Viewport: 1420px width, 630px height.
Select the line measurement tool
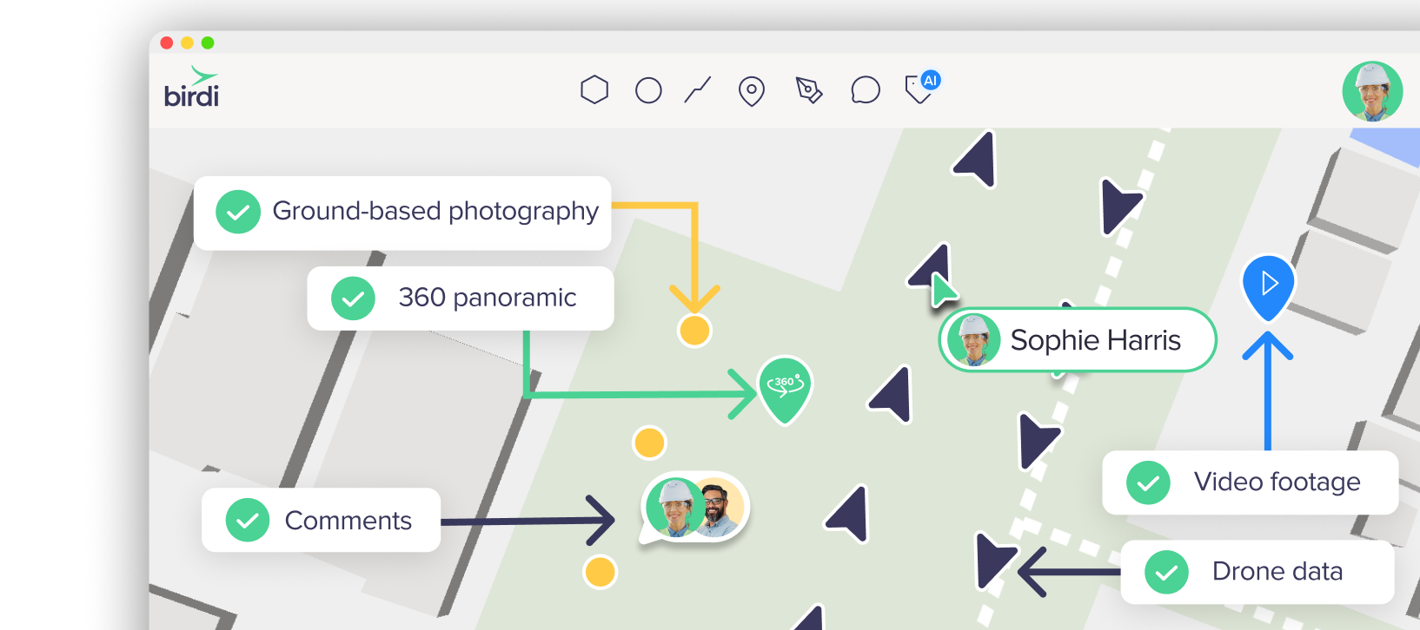(x=698, y=89)
